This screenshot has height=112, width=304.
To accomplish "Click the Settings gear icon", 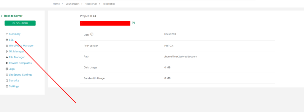I will [x=7, y=86].
